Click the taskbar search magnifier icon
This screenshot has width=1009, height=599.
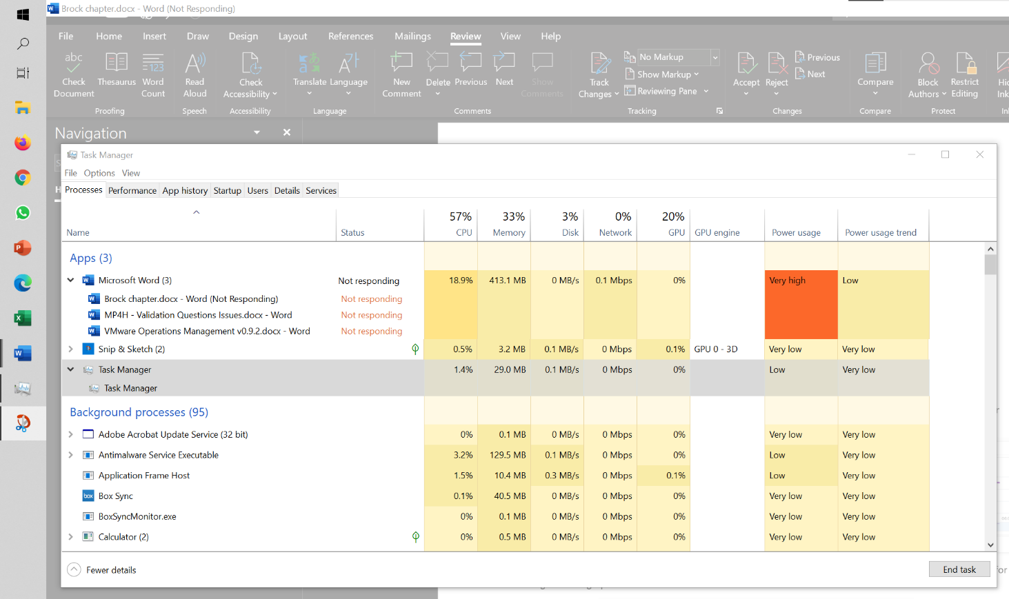(x=23, y=43)
